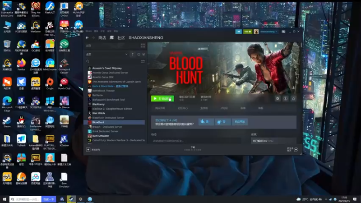Open taskbar notification center icon
The height and width of the screenshot is (203, 361).
click(355, 199)
